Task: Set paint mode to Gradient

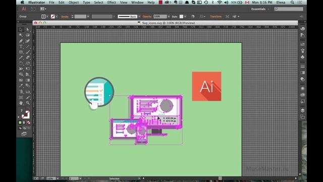Action: click(x=24, y=122)
